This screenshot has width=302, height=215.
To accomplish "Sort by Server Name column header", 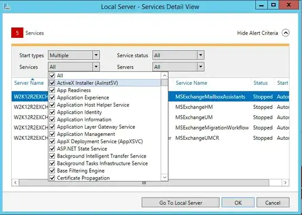I will click(x=29, y=83).
